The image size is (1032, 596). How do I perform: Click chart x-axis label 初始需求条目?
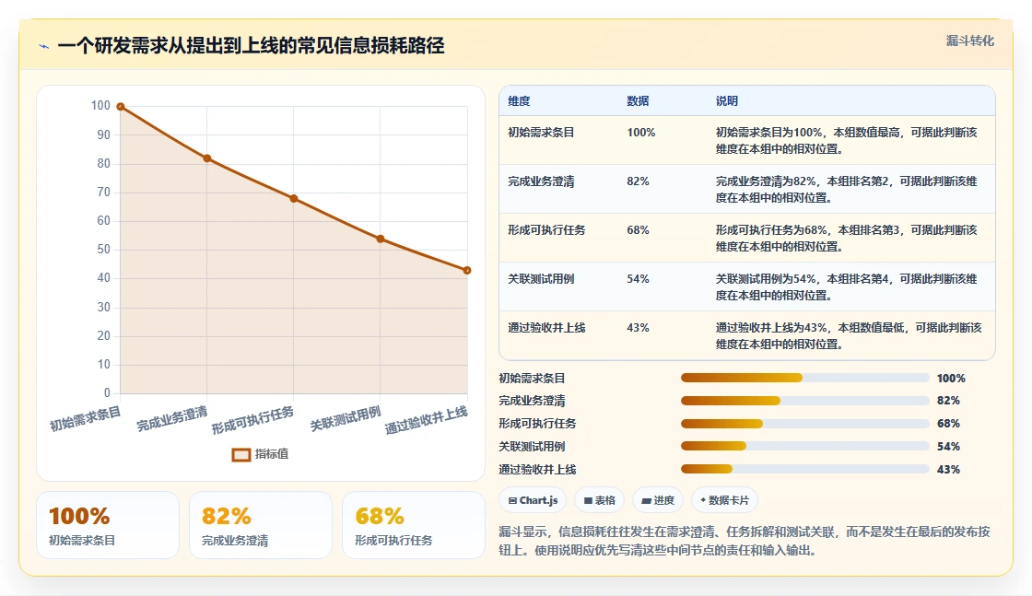[x=86, y=419]
